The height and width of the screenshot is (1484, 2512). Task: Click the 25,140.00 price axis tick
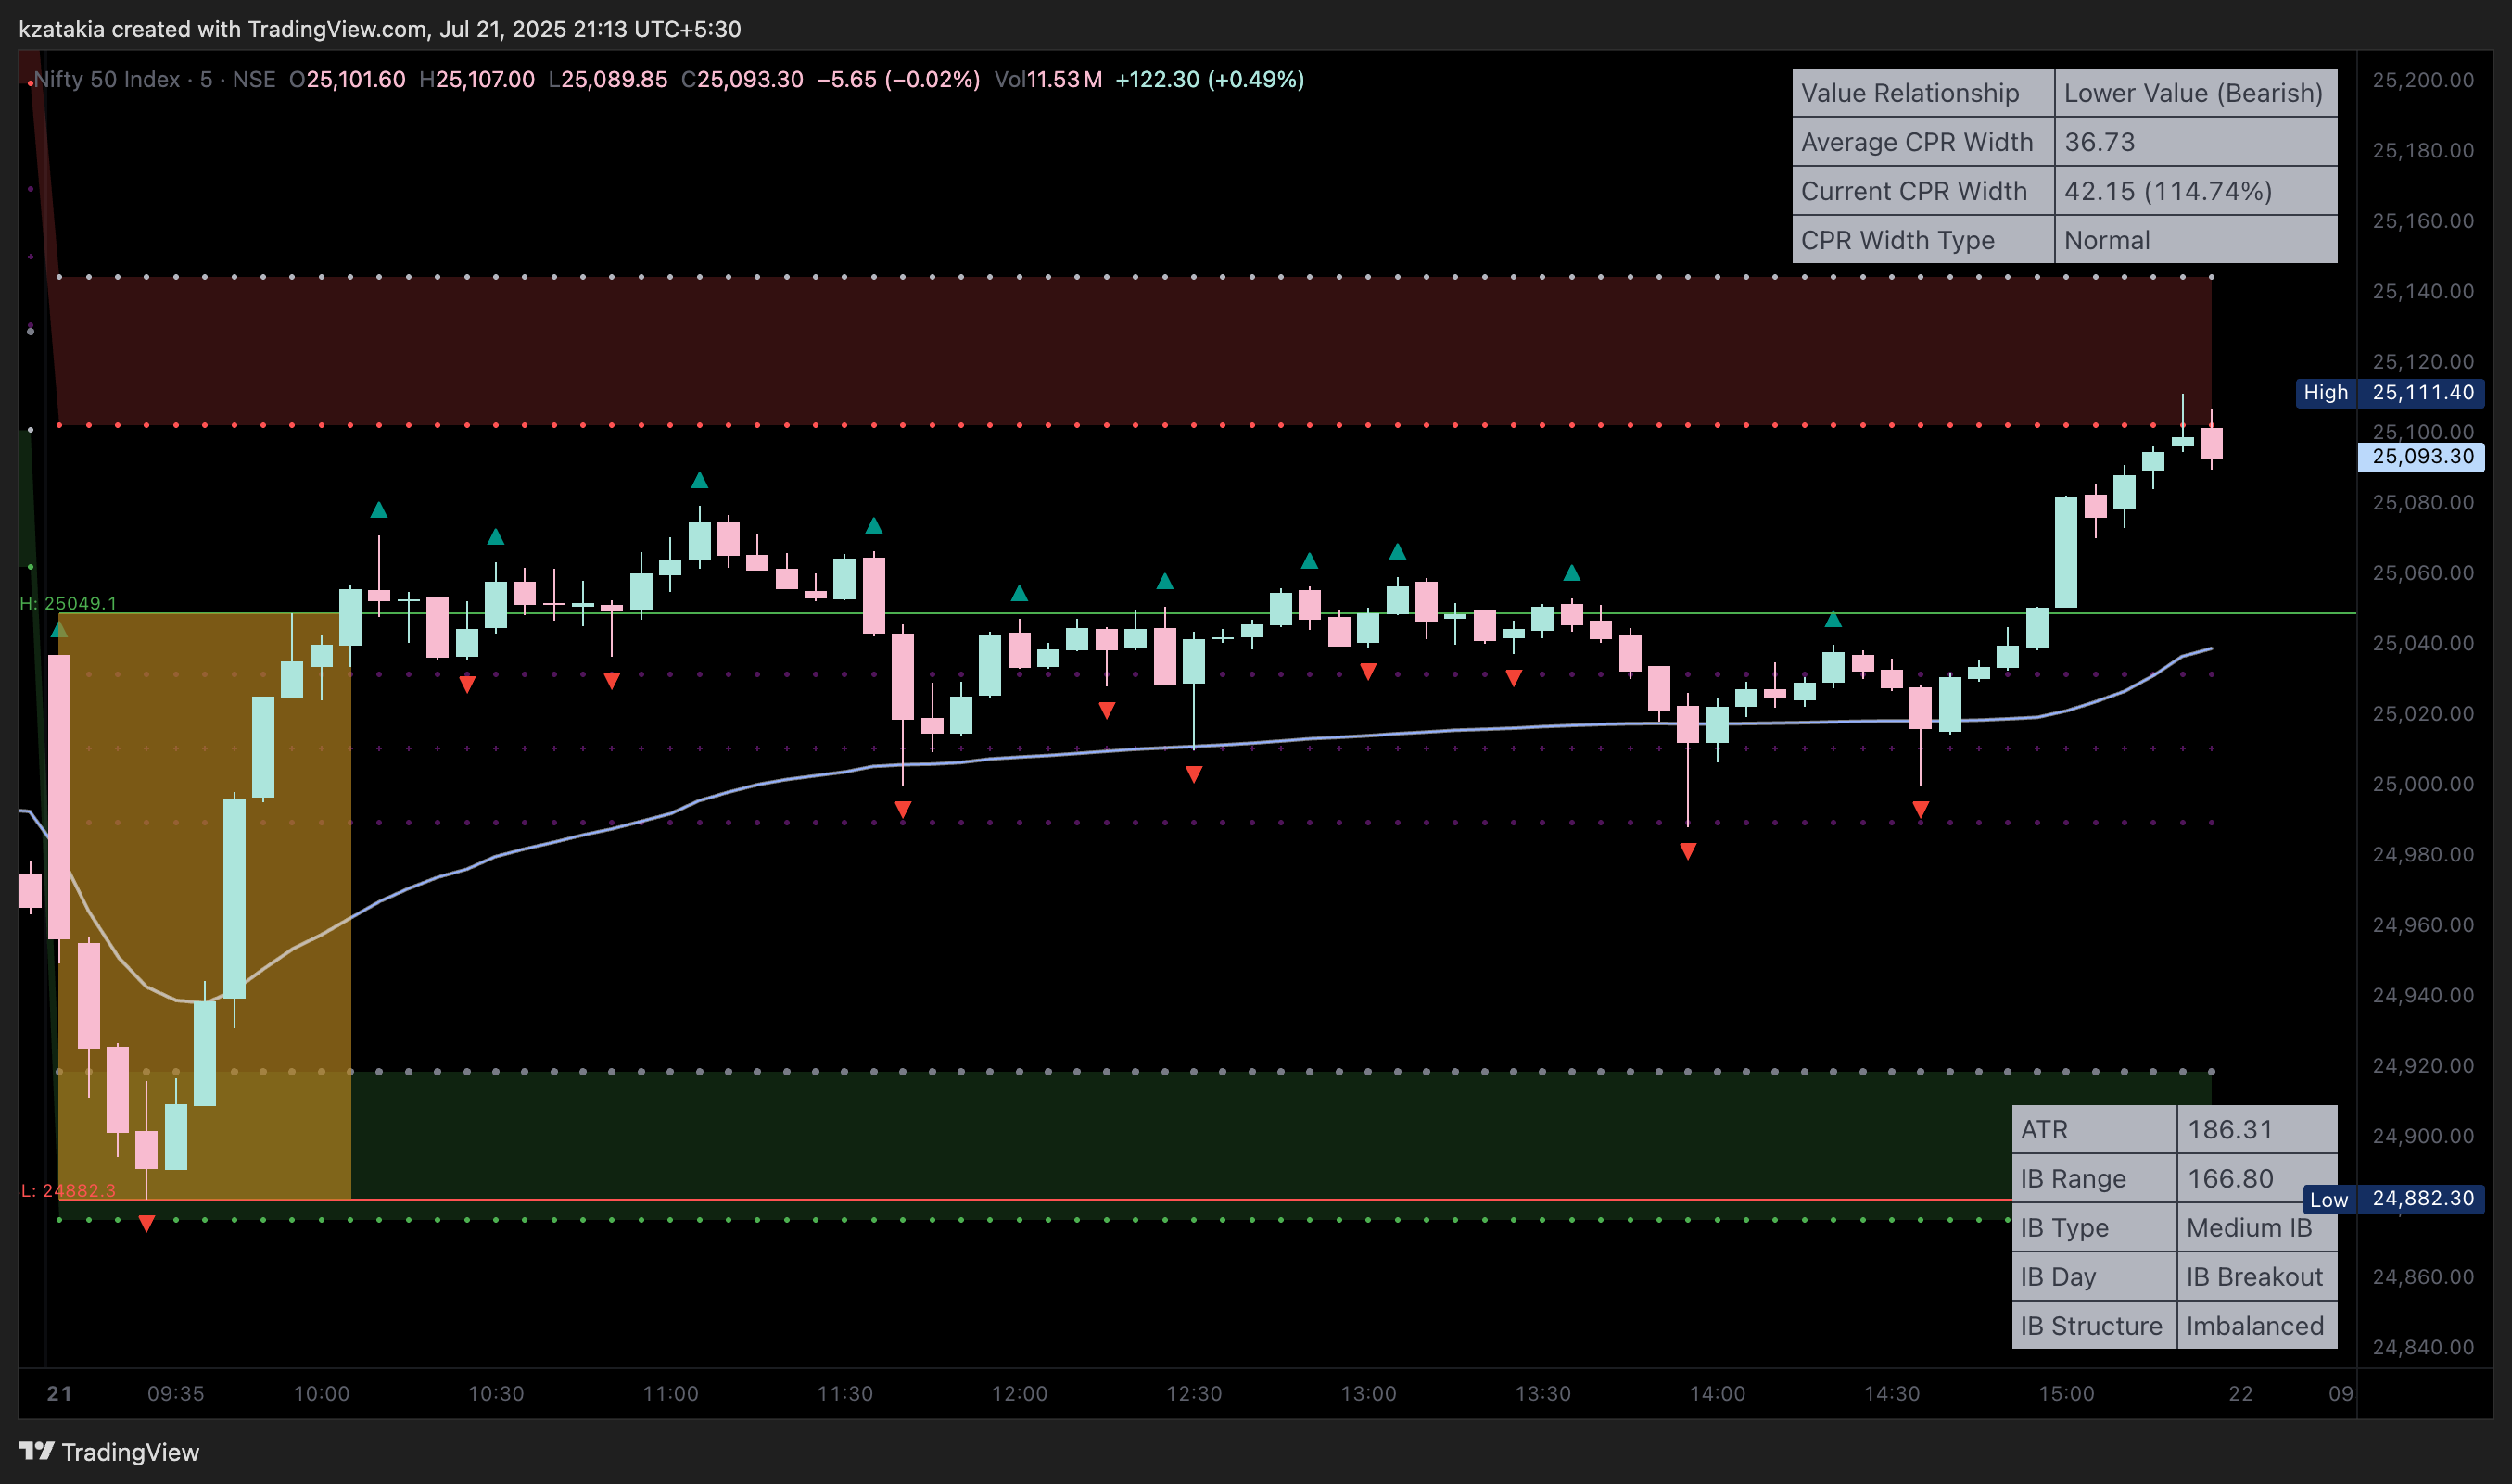click(2423, 292)
